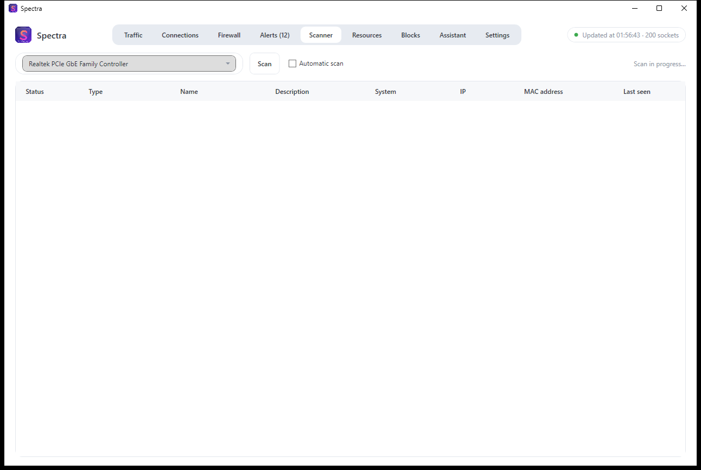Image resolution: width=701 pixels, height=470 pixels.
Task: Close the Spectra window
Action: (684, 8)
